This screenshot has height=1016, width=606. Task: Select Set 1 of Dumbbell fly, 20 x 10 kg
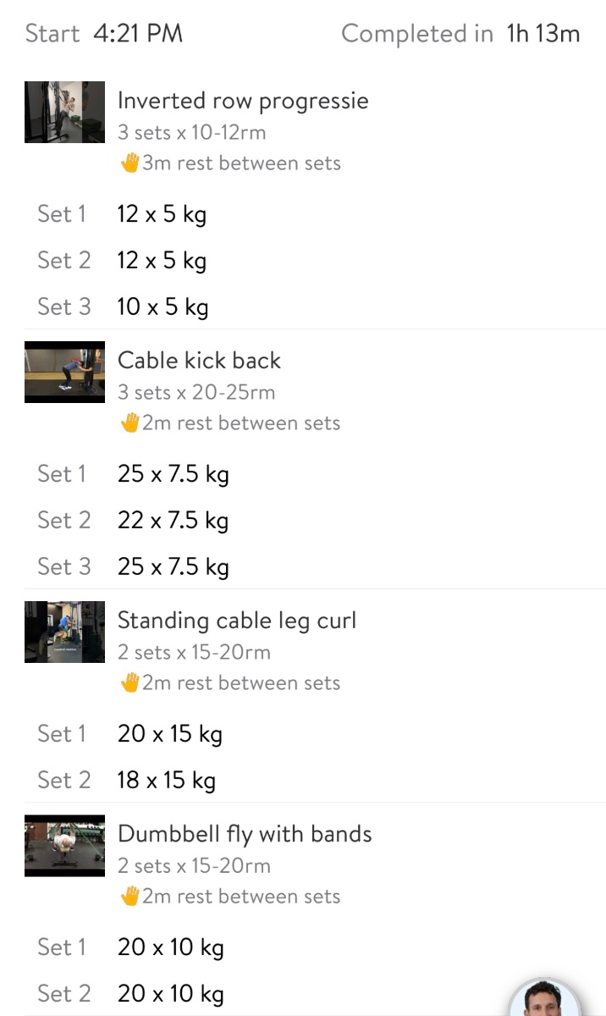coord(170,947)
